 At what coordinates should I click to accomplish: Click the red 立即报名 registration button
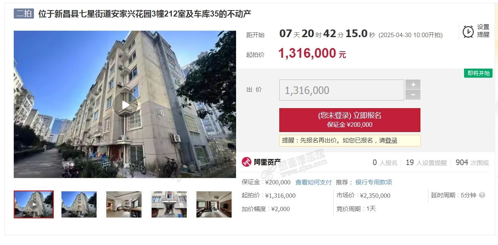pyautogui.click(x=350, y=120)
